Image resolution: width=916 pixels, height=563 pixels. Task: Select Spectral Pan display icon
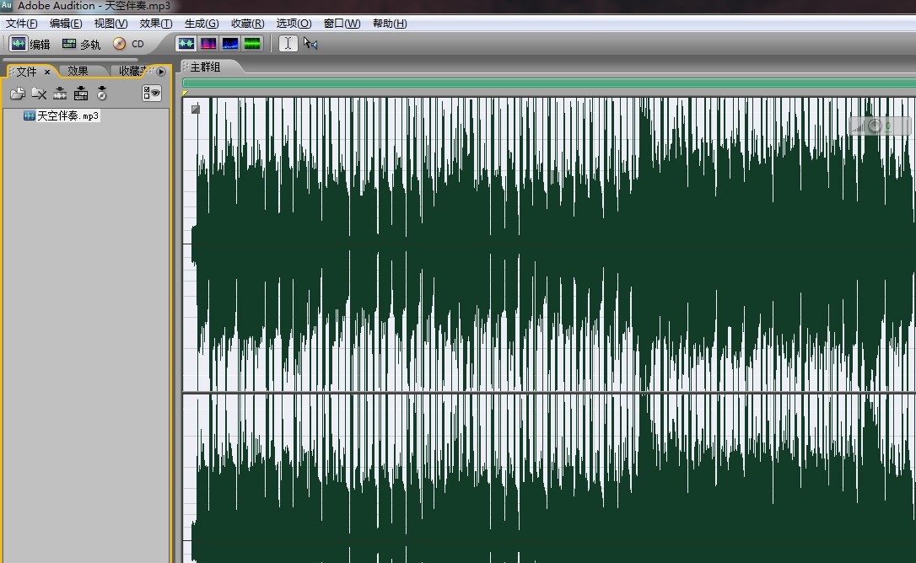[230, 44]
